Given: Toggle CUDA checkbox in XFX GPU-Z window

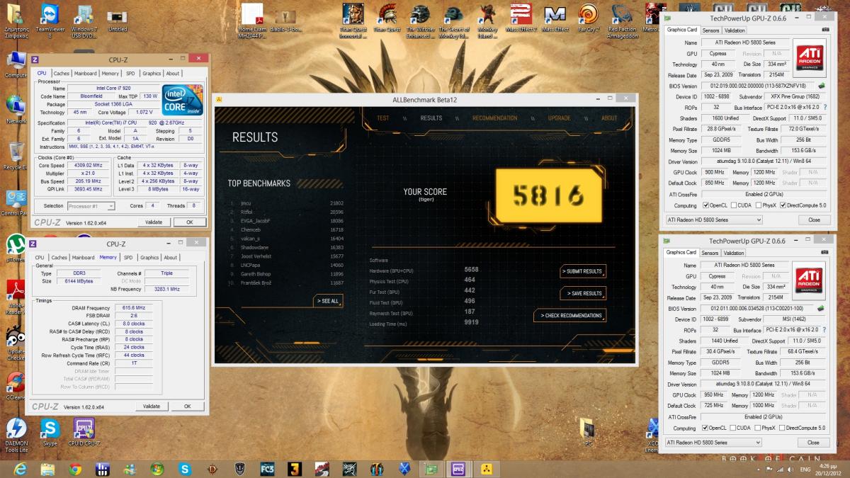Looking at the screenshot, I should 732,205.
